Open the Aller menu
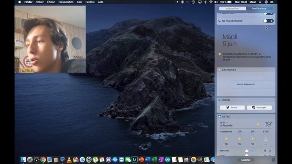The image size is (292, 164). pos(79,2)
